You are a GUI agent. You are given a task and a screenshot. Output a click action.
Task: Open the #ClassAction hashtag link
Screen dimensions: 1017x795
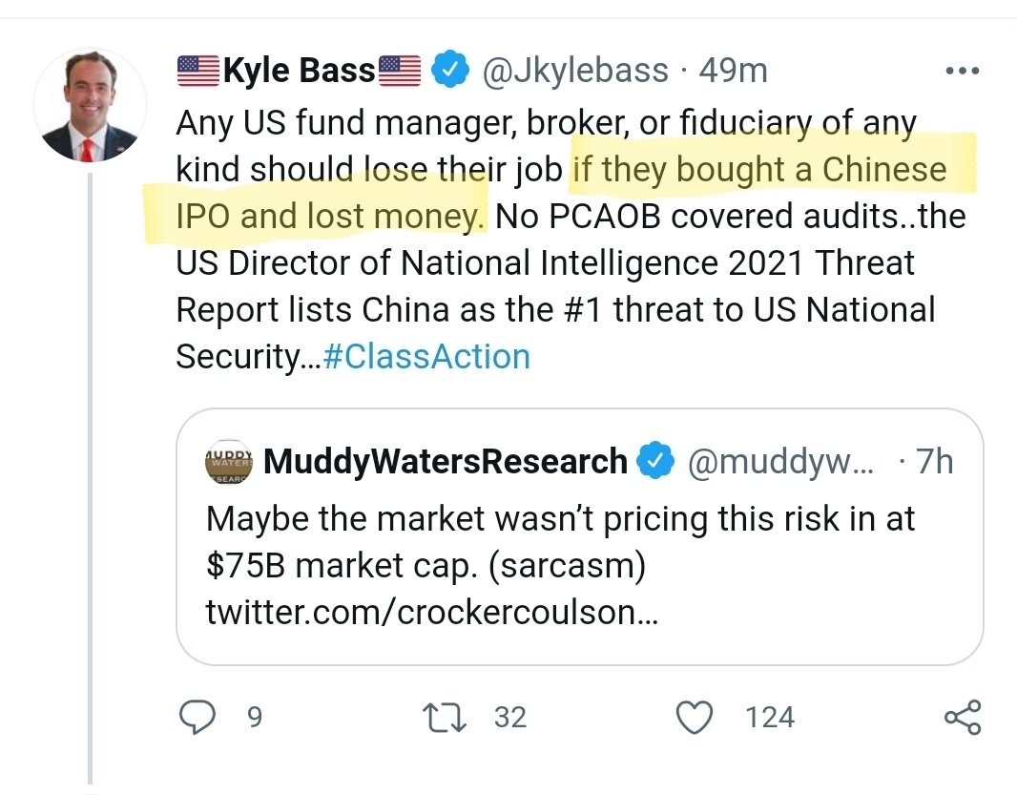pyautogui.click(x=426, y=357)
